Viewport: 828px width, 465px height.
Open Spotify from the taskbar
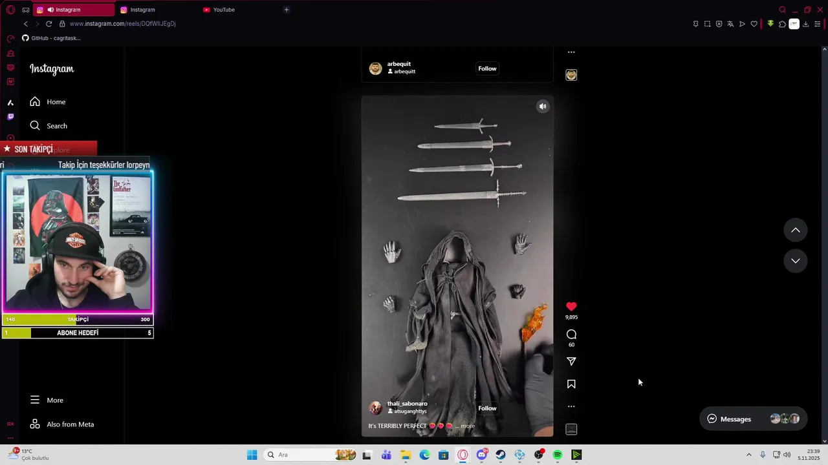click(558, 455)
